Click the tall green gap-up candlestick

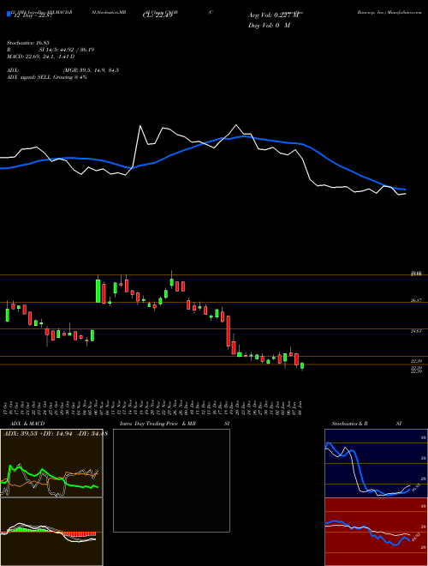point(98,291)
